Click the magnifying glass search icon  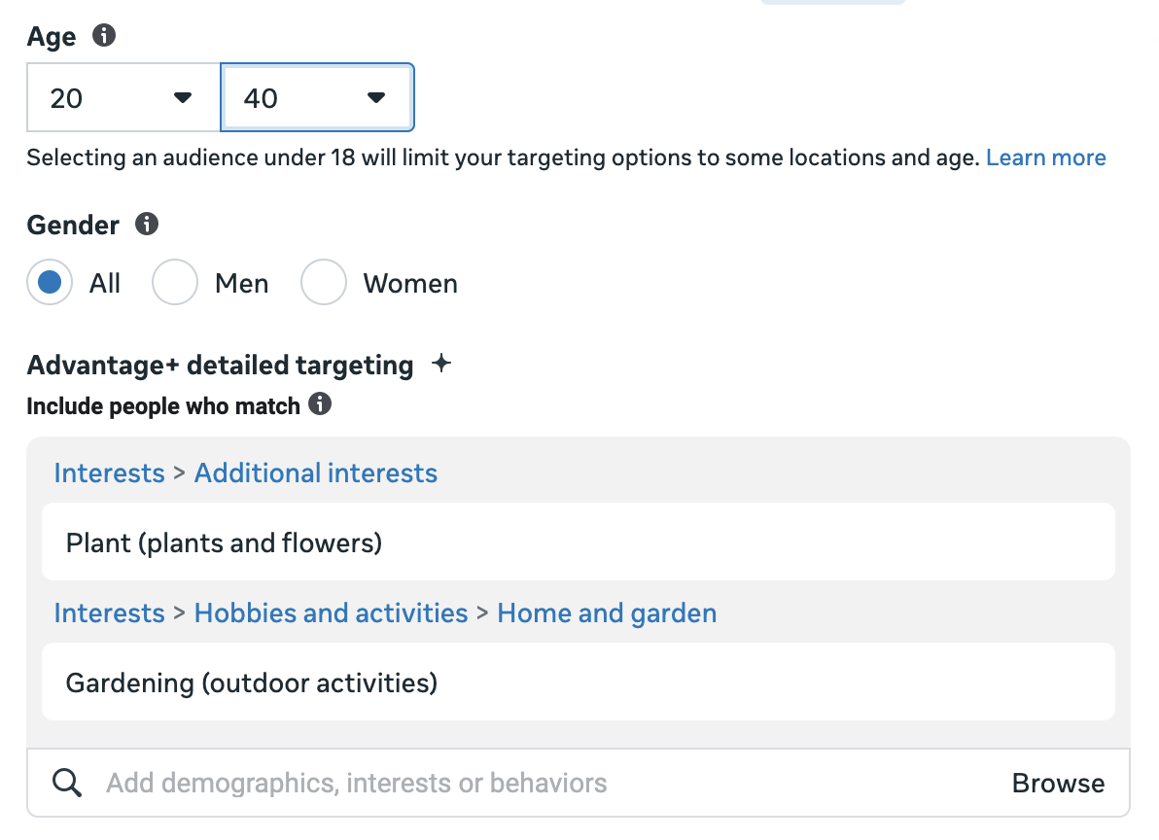pyautogui.click(x=67, y=783)
